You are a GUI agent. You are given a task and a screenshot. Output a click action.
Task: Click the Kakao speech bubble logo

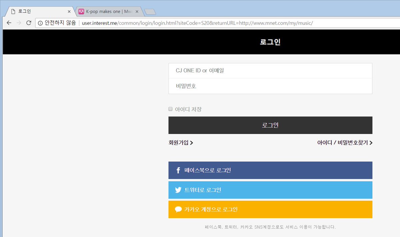178,209
